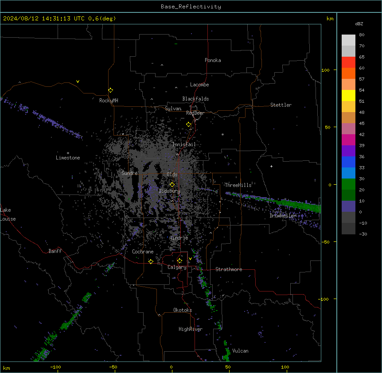Select the white caret marker west of Okotoks
The height and width of the screenshot is (373, 382).
[160, 315]
